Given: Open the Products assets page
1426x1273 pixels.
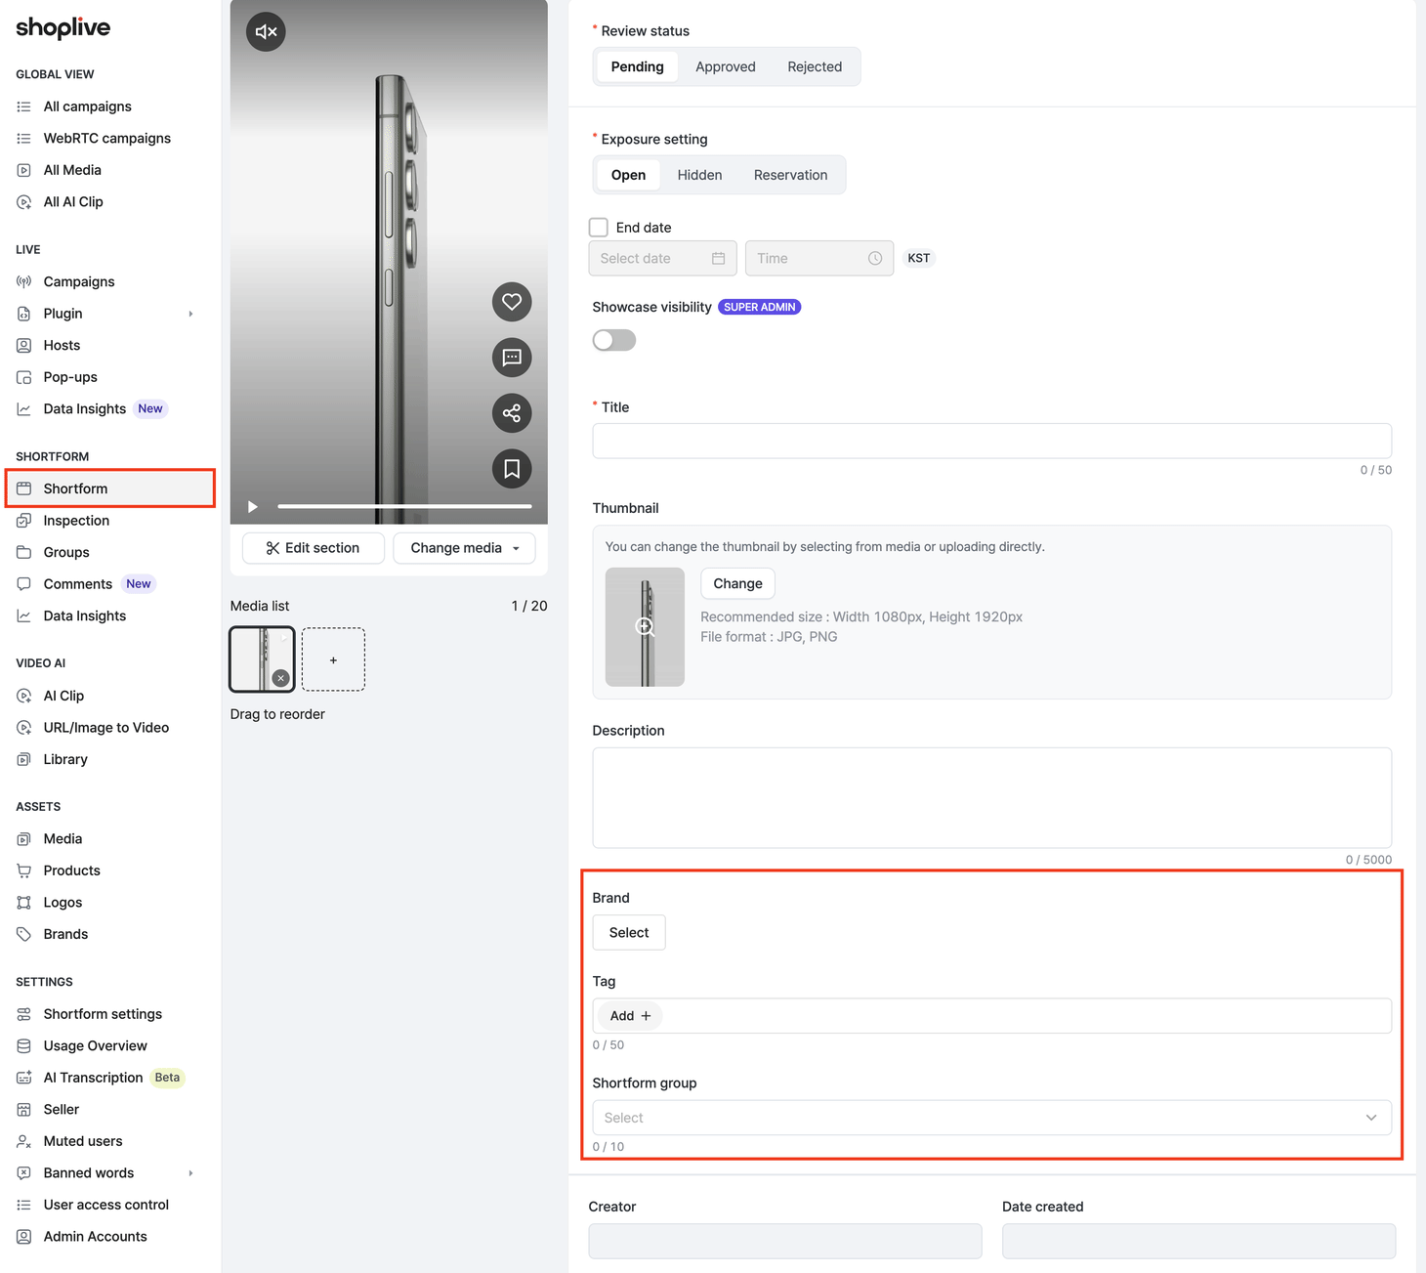Looking at the screenshot, I should coord(71,870).
